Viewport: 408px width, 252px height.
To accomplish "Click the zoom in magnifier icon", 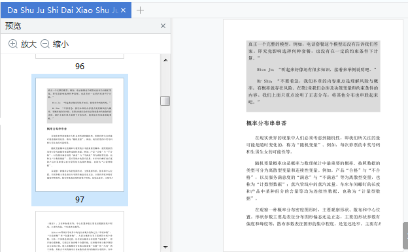I will pyautogui.click(x=13, y=44).
